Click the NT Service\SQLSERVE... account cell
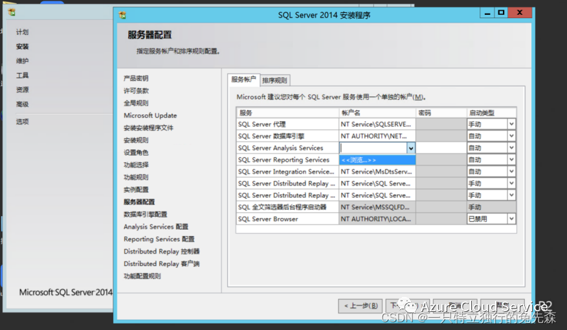Image resolution: width=567 pixels, height=330 pixels. 377,124
